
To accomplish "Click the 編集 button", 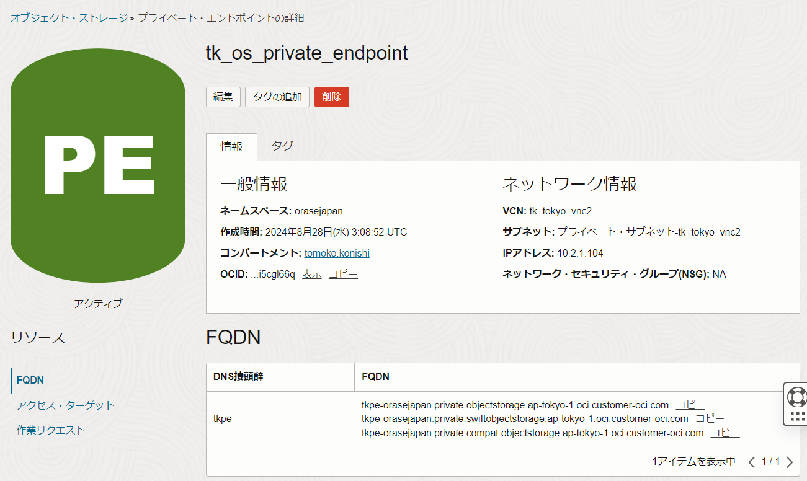I will pyautogui.click(x=223, y=97).
